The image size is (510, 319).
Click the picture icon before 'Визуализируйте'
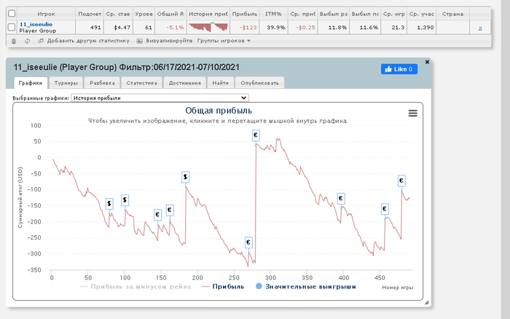click(140, 41)
